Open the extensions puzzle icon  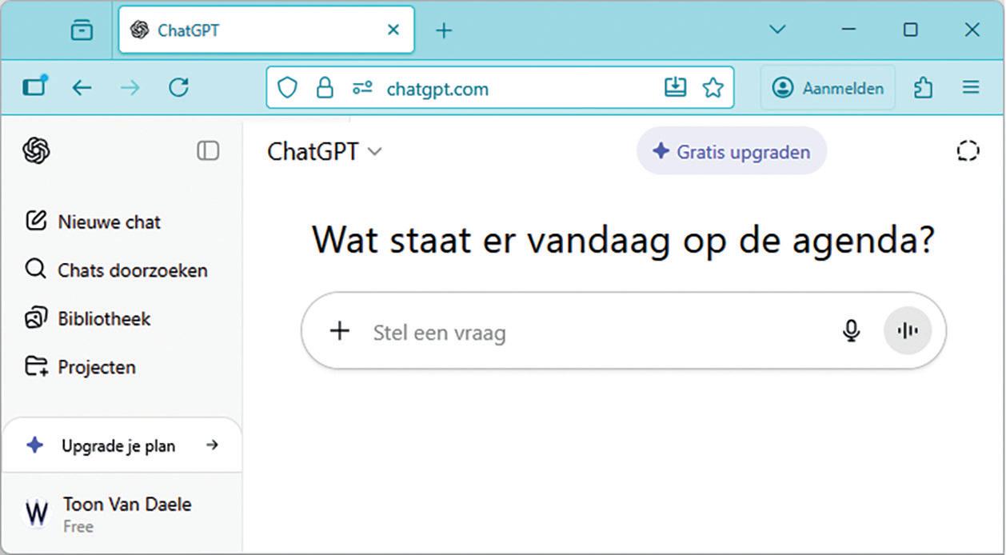click(924, 88)
